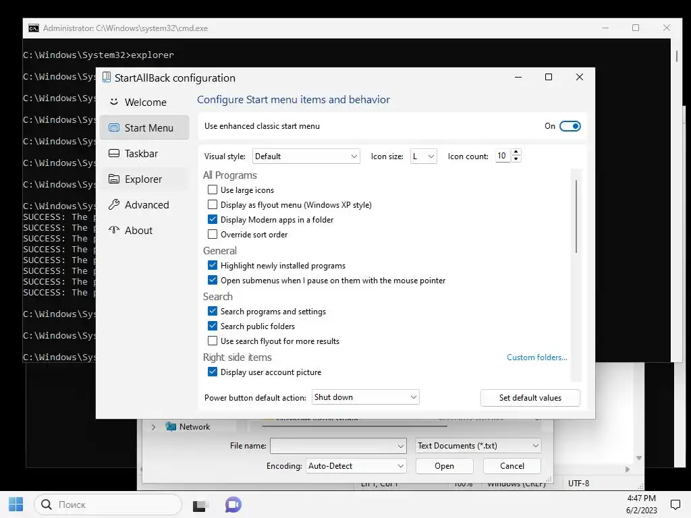Open Task View from the taskbar

200,505
